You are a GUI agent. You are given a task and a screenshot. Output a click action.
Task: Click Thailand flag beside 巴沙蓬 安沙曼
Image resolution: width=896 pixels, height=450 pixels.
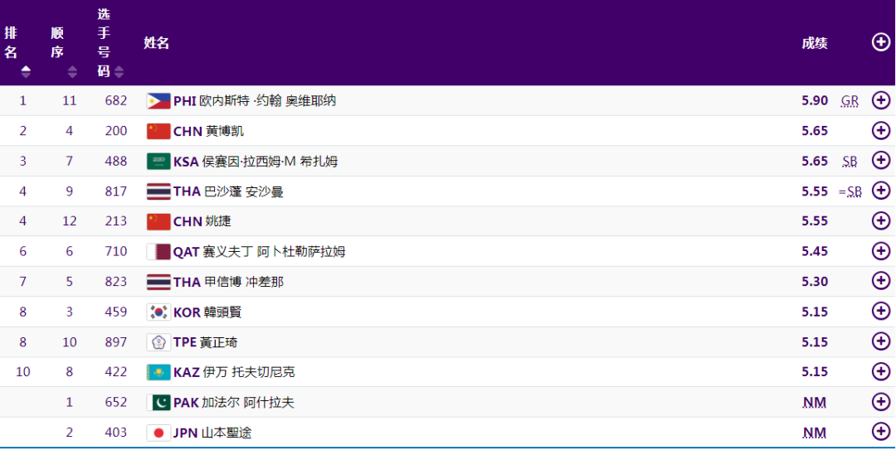pos(158,191)
